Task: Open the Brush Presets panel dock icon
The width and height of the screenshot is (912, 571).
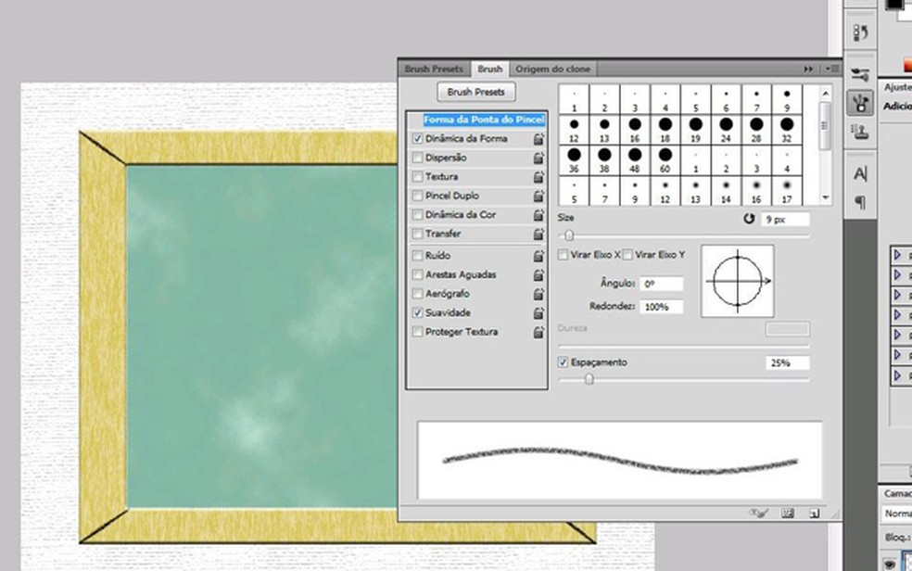Action: 860,74
